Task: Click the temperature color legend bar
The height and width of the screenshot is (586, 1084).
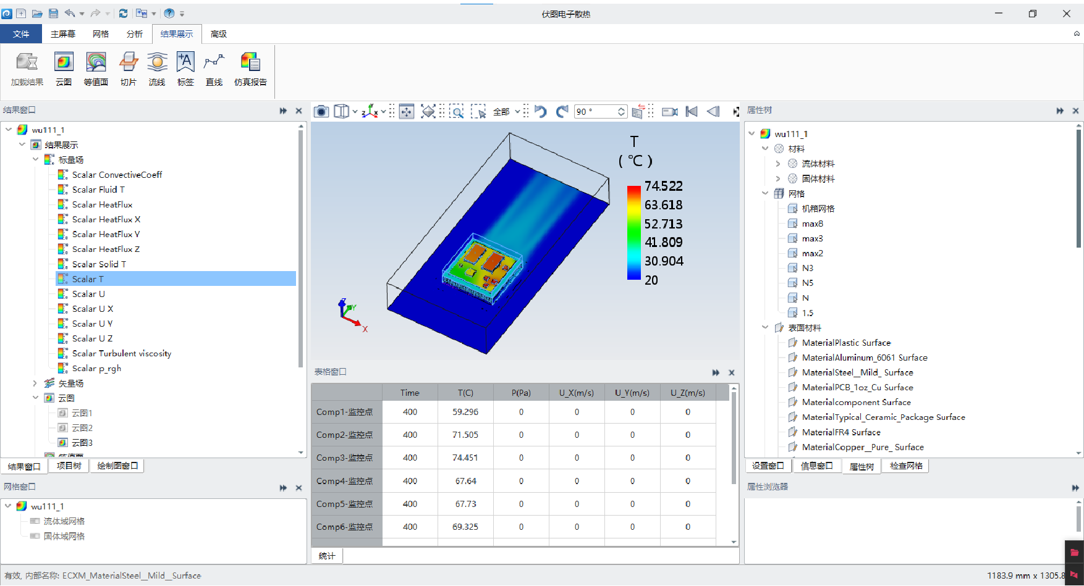Action: click(633, 233)
